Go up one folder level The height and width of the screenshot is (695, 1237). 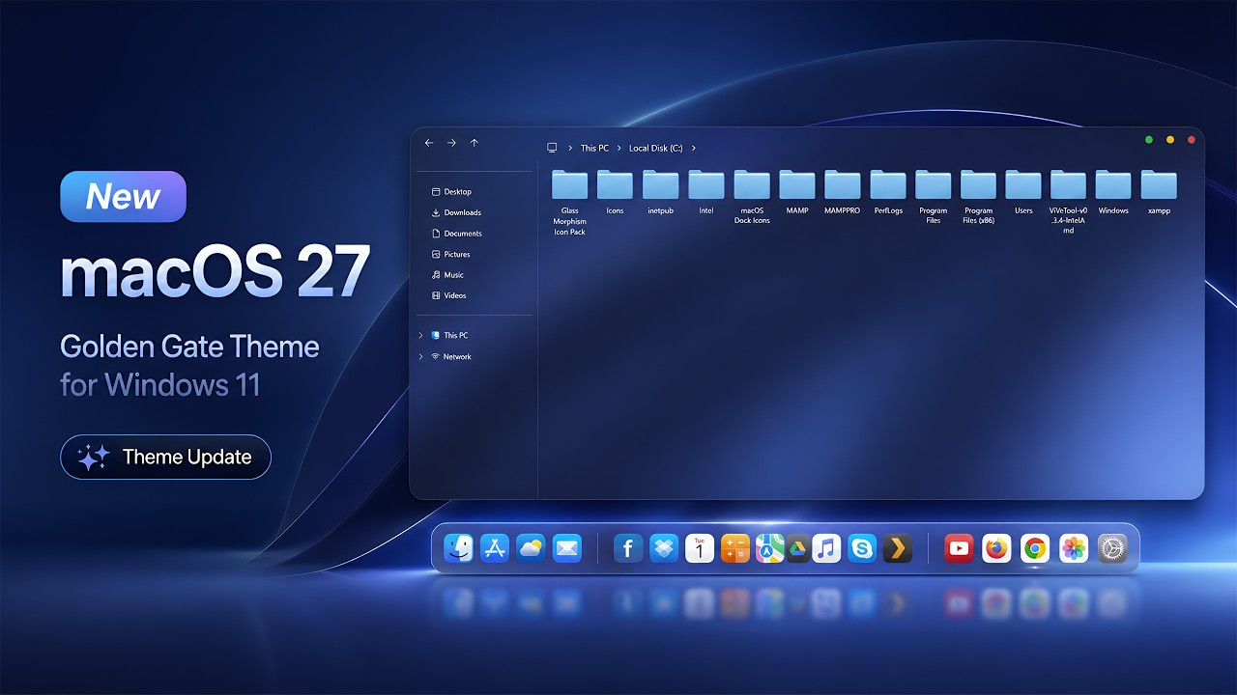point(475,143)
